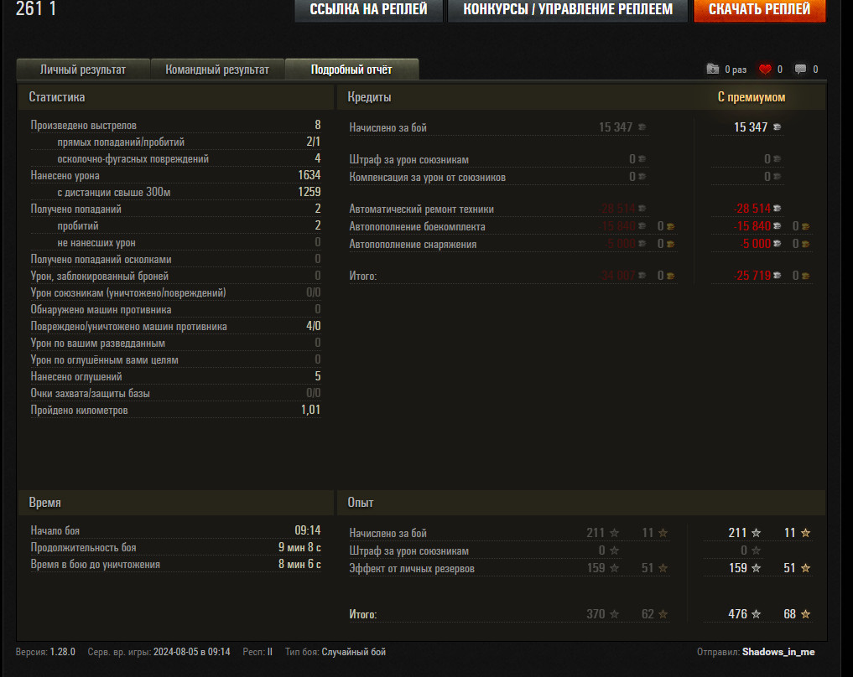Click Пройдено километров value 1,01
Viewport: 853px width, 677px height.
pos(310,410)
